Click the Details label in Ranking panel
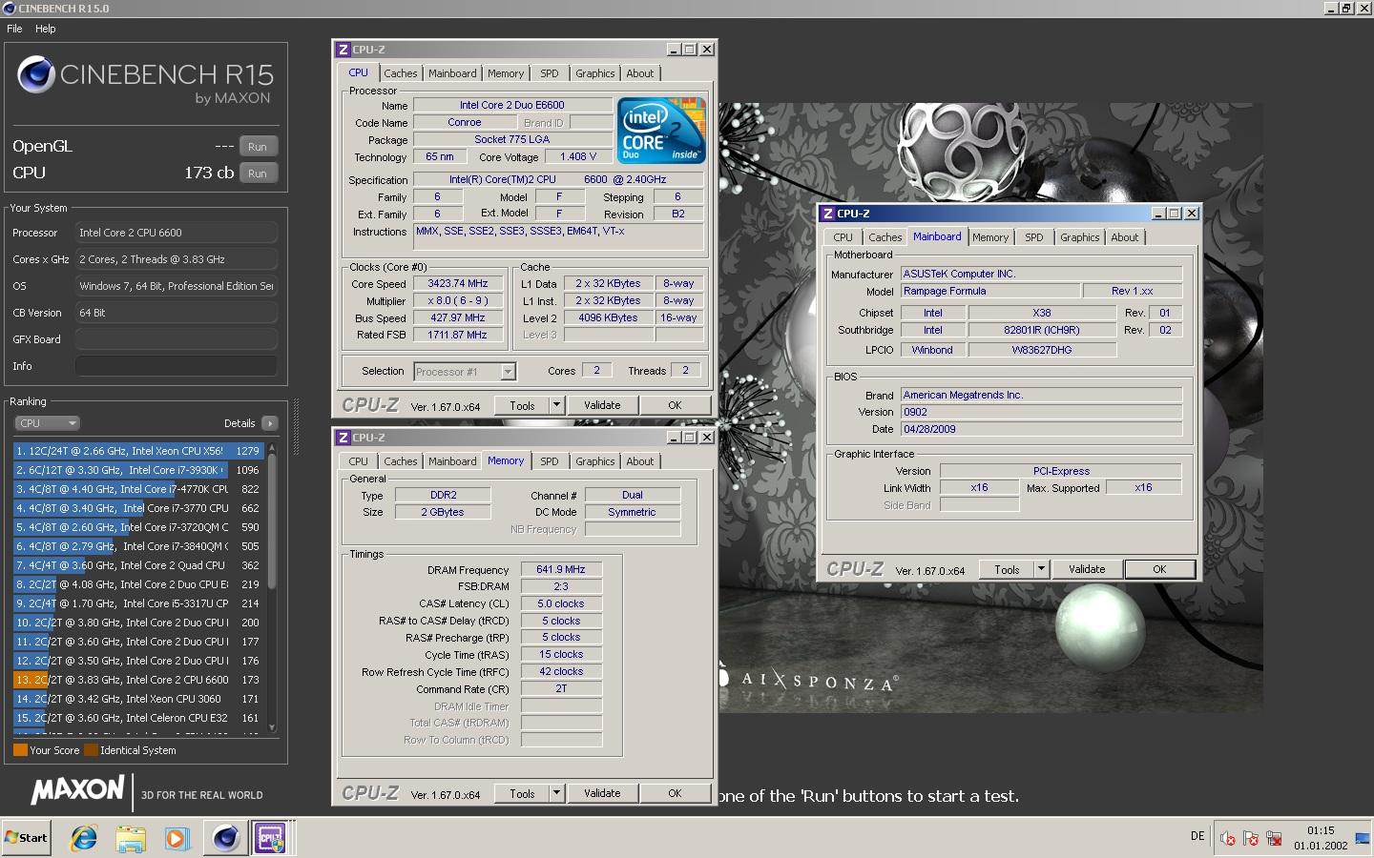 click(239, 423)
